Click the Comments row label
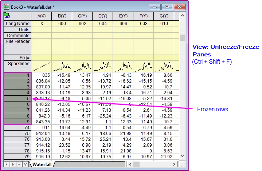Viewport: 262px width, 171px height. (17, 36)
